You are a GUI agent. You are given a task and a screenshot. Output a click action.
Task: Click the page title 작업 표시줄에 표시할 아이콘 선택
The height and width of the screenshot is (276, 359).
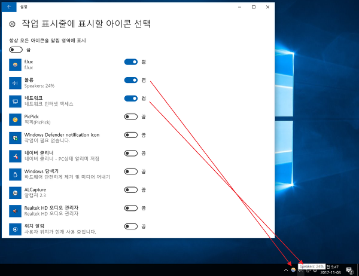click(x=86, y=23)
